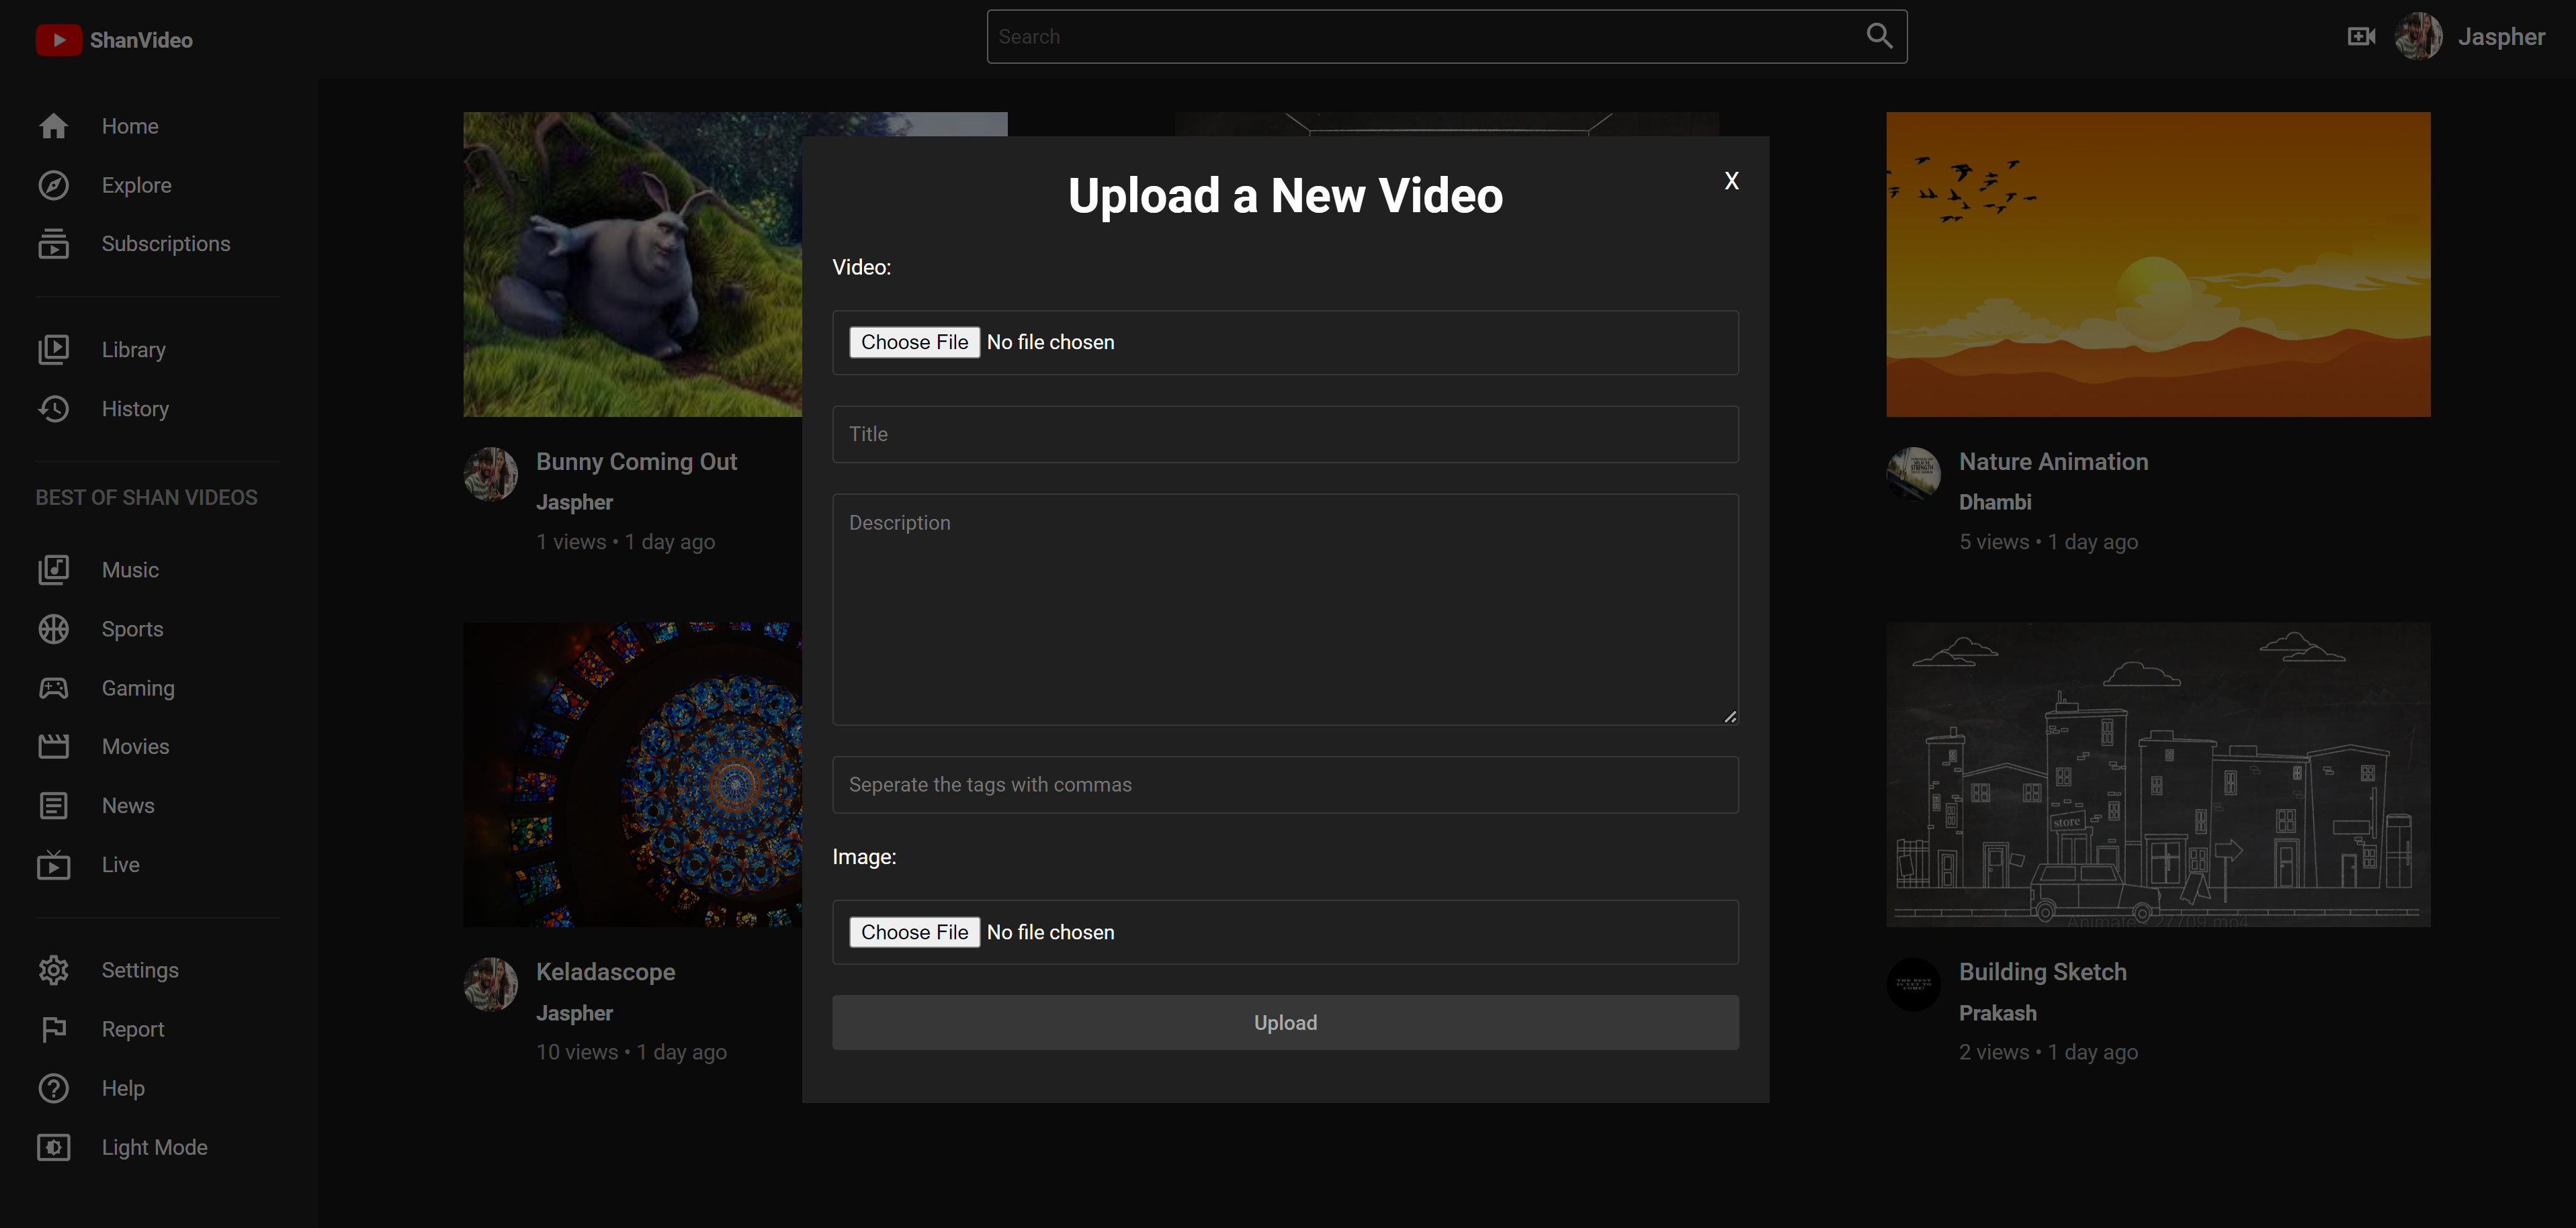Select the Explore compass icon
The height and width of the screenshot is (1228, 2576).
54,185
